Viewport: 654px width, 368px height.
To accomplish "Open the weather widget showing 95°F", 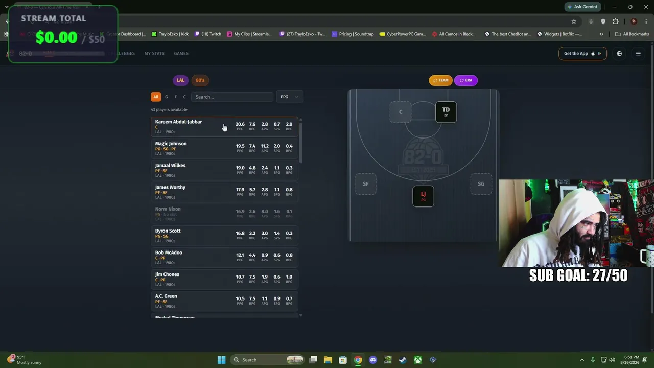I will pyautogui.click(x=24, y=360).
